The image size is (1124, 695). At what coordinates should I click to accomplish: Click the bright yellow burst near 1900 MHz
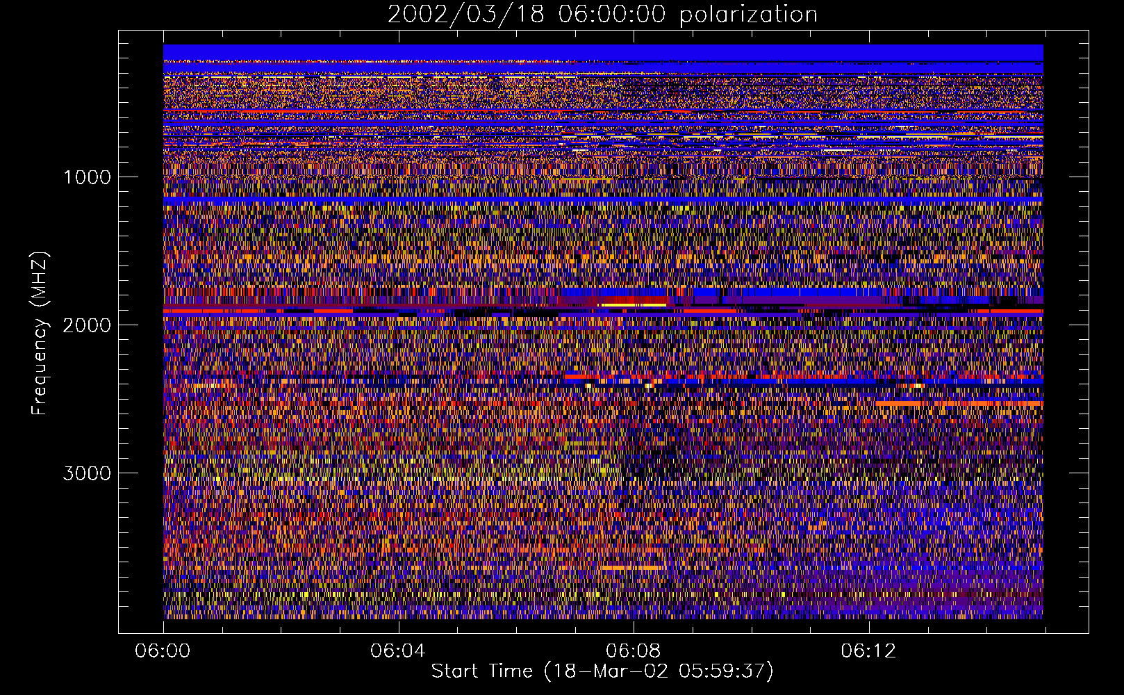(634, 304)
